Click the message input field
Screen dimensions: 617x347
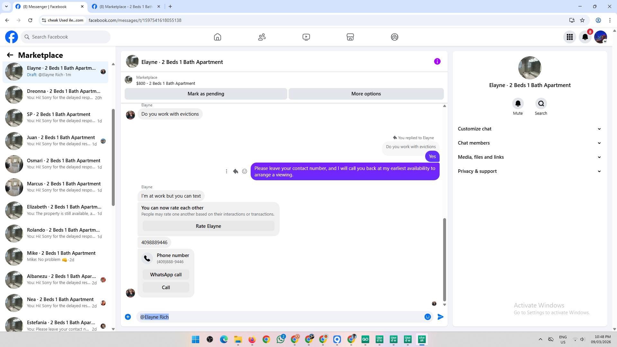click(x=280, y=317)
